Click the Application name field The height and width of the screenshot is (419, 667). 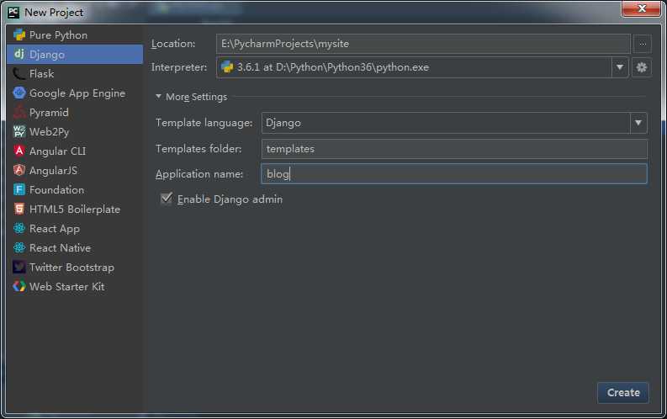[454, 173]
